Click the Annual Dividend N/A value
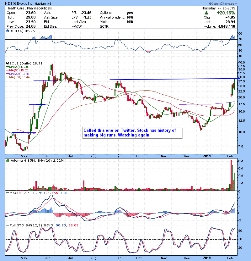Screen dimensions: 251x261 click(x=130, y=17)
